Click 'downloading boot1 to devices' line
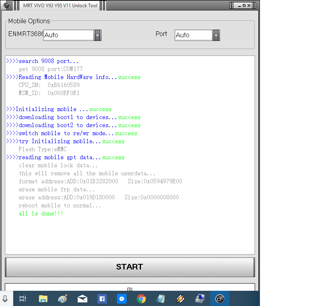The image size is (328, 306). tap(73, 117)
